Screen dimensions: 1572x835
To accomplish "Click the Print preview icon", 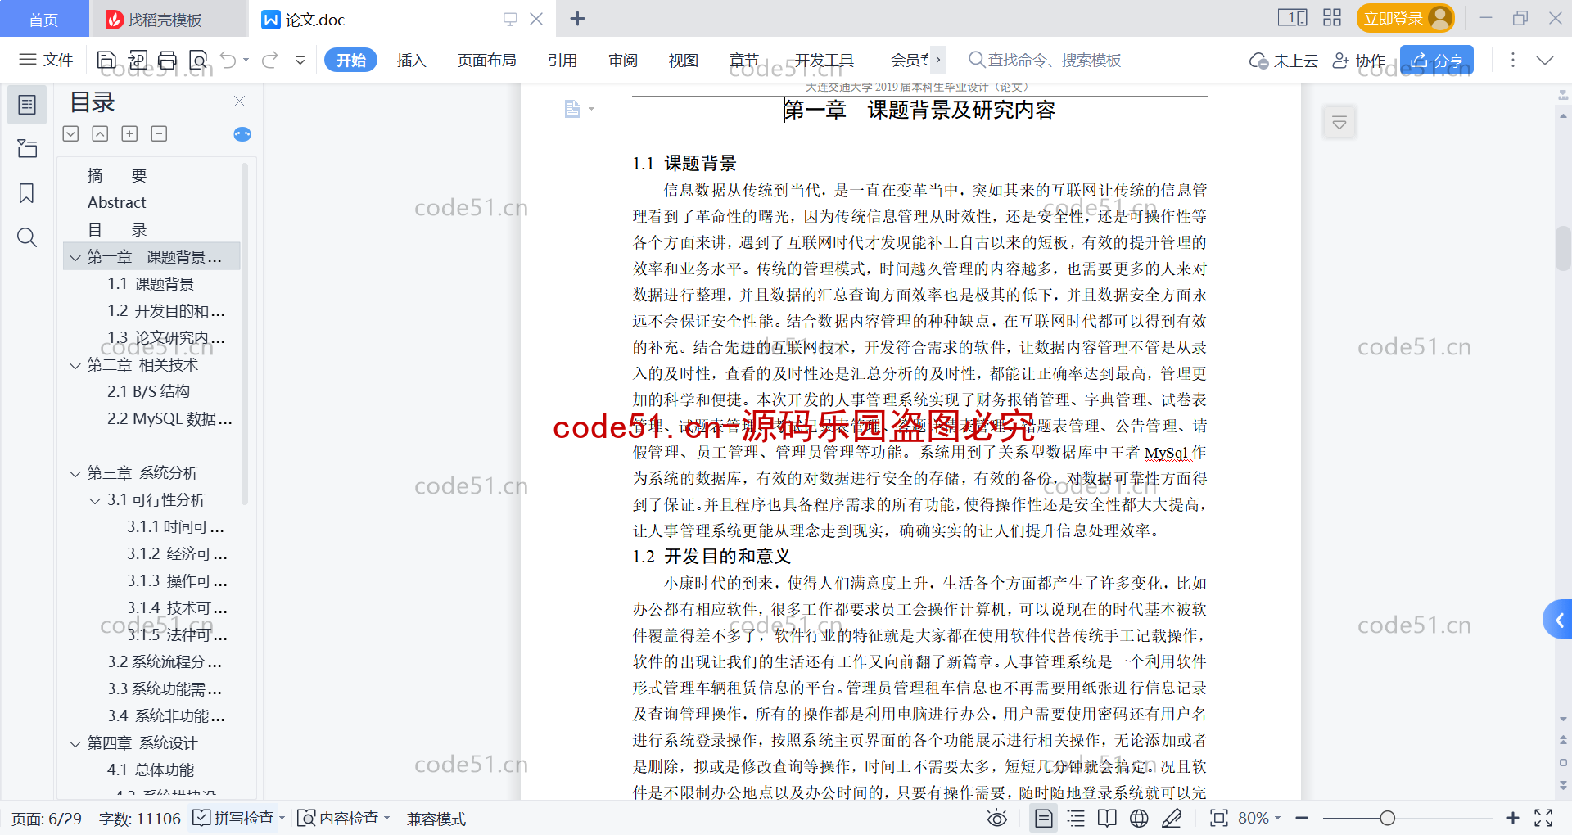I will (x=198, y=60).
